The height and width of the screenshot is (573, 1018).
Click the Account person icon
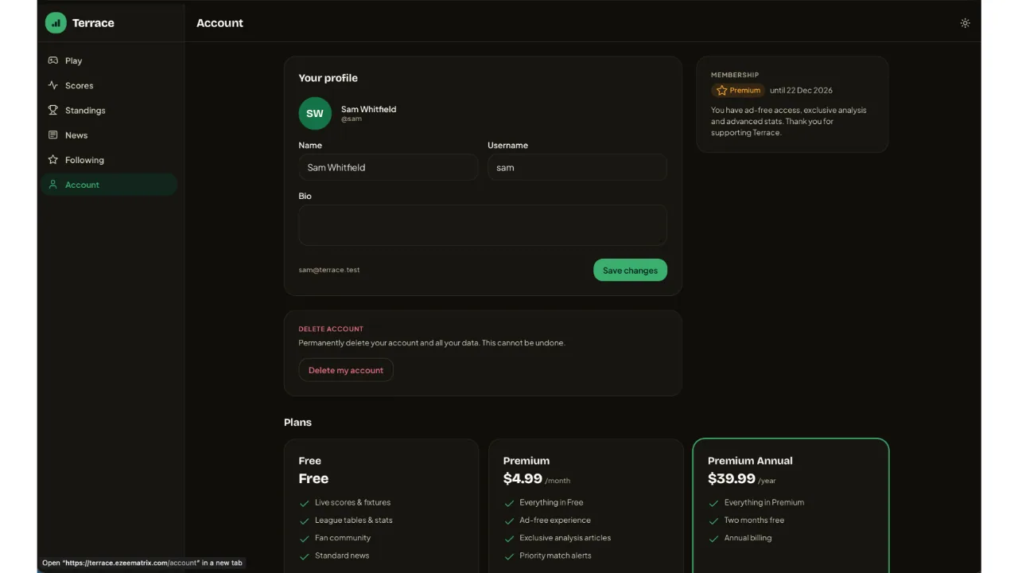coord(53,185)
